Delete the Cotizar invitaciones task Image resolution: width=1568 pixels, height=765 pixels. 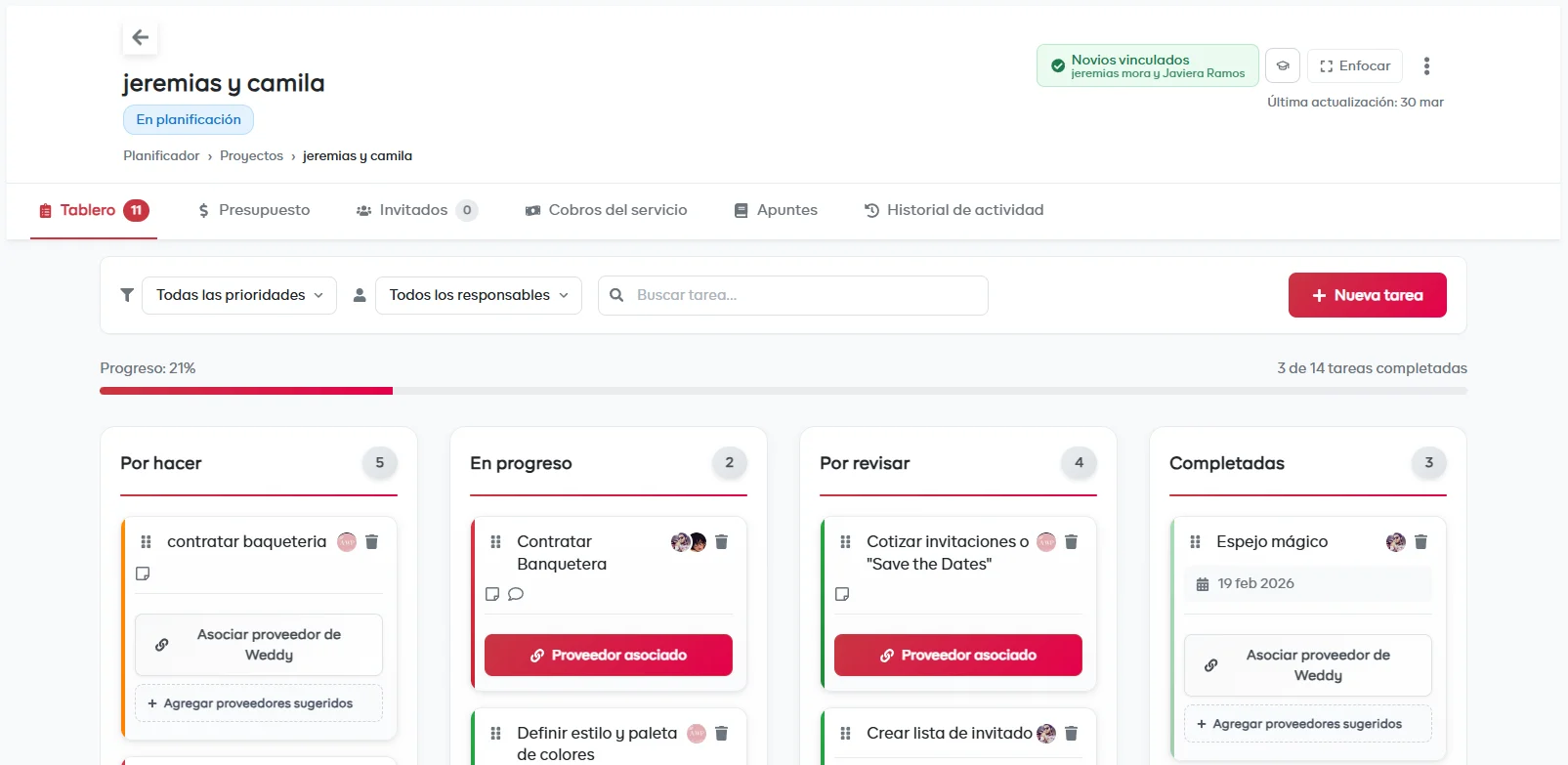point(1071,542)
